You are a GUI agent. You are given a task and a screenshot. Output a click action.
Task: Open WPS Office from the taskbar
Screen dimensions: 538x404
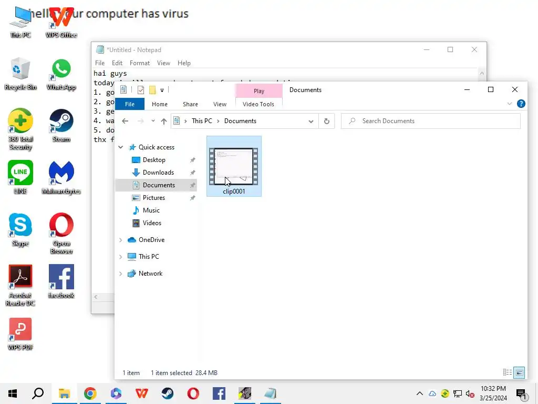pyautogui.click(x=142, y=393)
